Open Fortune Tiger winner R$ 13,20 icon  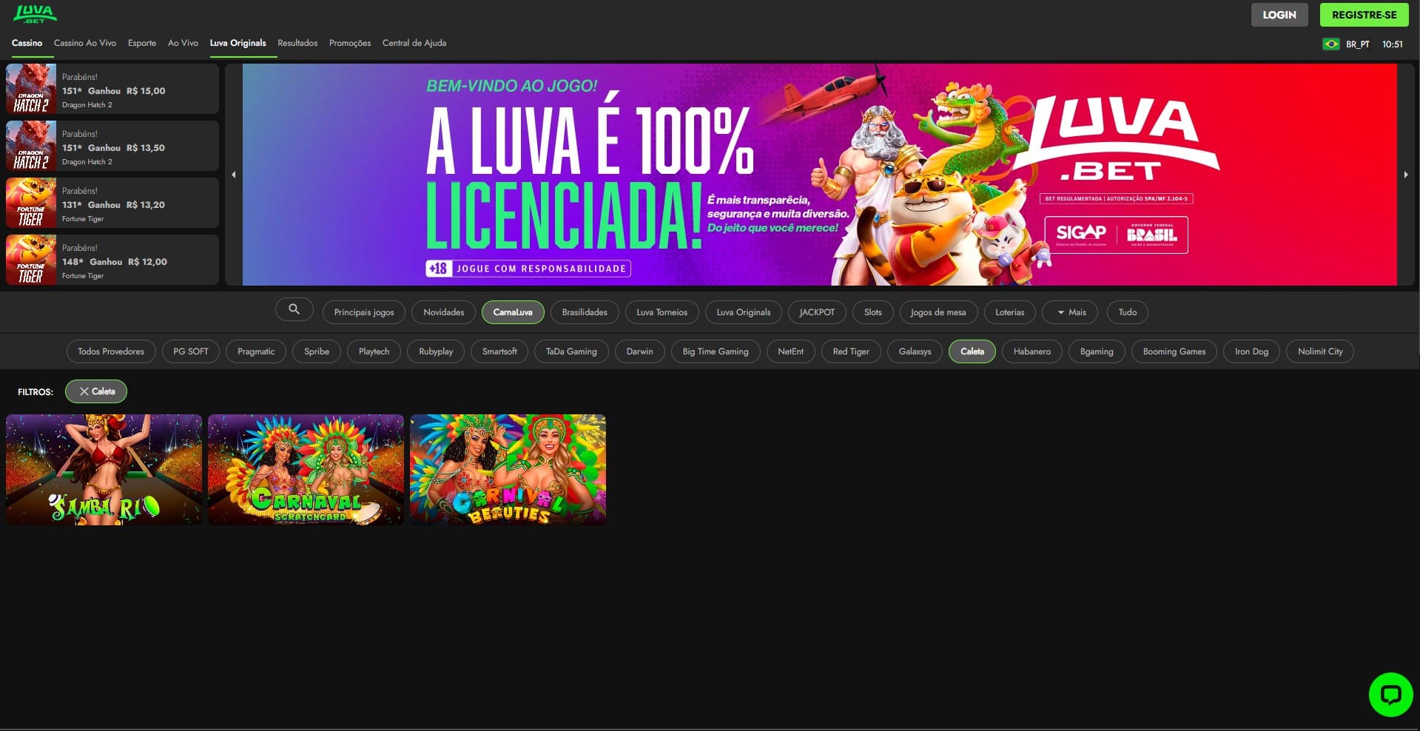click(x=31, y=203)
